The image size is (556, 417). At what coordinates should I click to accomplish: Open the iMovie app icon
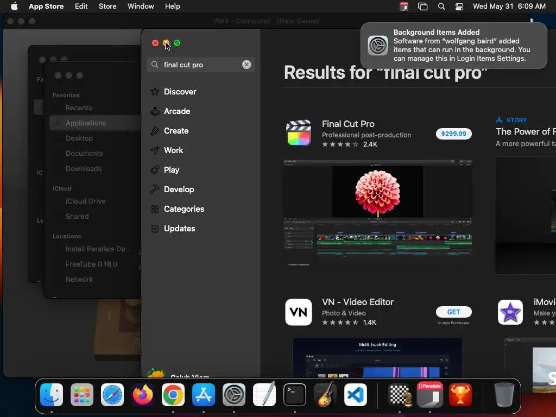510,312
